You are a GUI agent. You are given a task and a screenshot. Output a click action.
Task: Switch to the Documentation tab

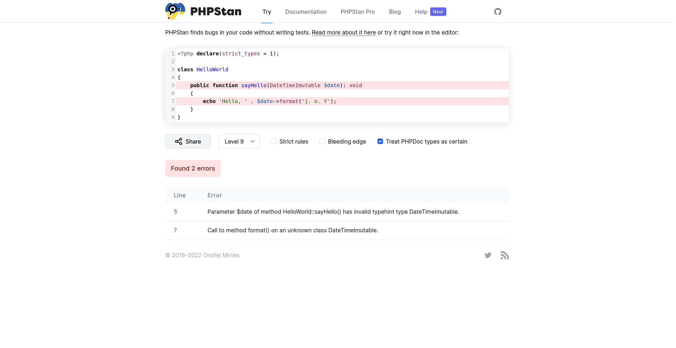click(306, 12)
